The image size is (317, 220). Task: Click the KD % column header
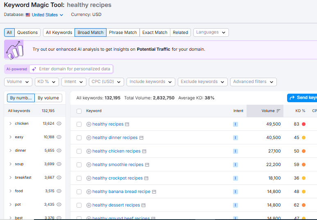tap(300, 111)
